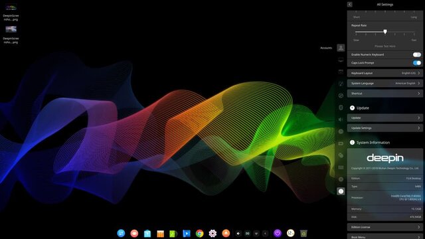Open Control Center gear in dock

[x=212, y=233]
